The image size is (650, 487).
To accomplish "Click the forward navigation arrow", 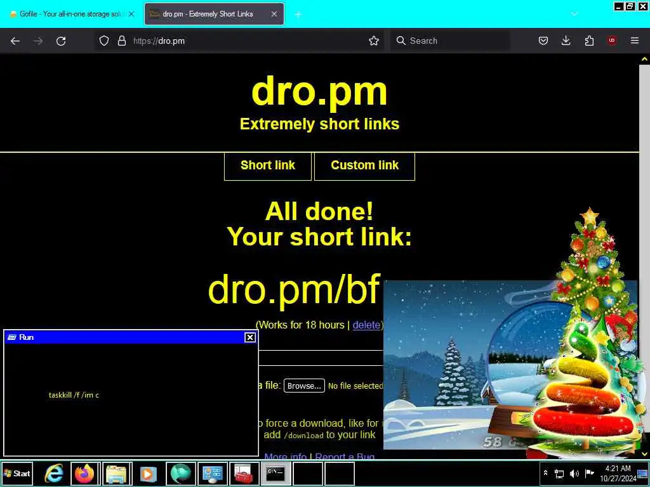I will 37,41.
